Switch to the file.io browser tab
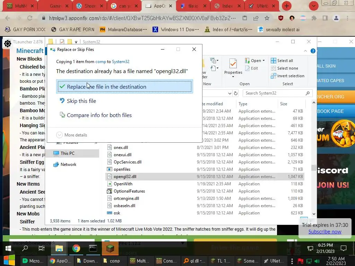Screen dimensions: 355x266 point(193,6)
